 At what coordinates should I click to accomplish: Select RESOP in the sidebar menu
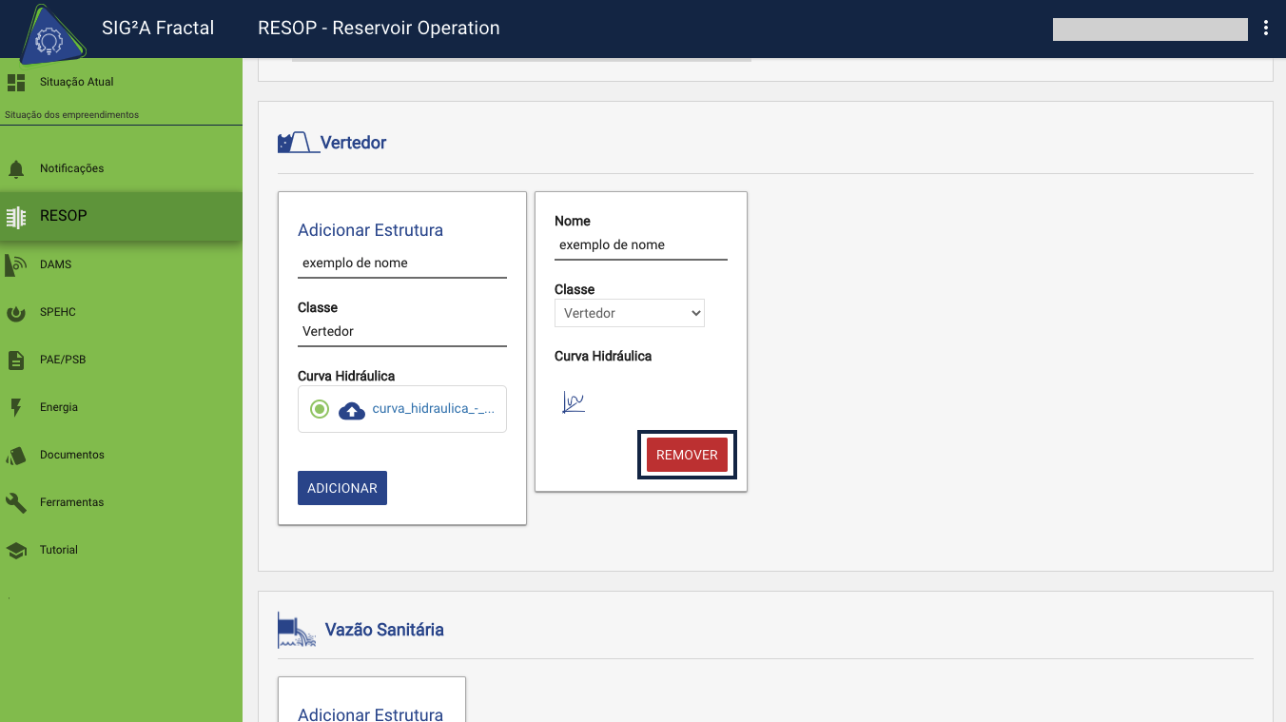[x=64, y=216]
